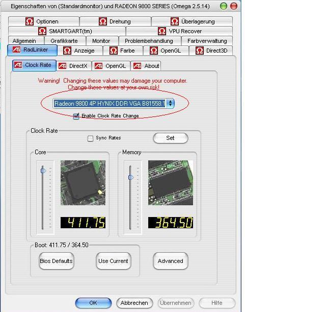Open the Drehung tab
Image resolution: width=326 pixels, height=312 pixels.
pos(115,21)
